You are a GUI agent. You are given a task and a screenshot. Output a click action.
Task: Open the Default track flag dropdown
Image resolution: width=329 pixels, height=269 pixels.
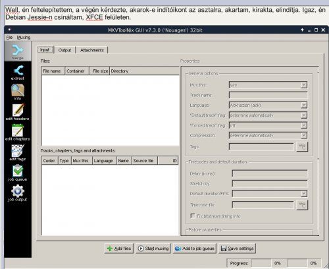[268, 115]
